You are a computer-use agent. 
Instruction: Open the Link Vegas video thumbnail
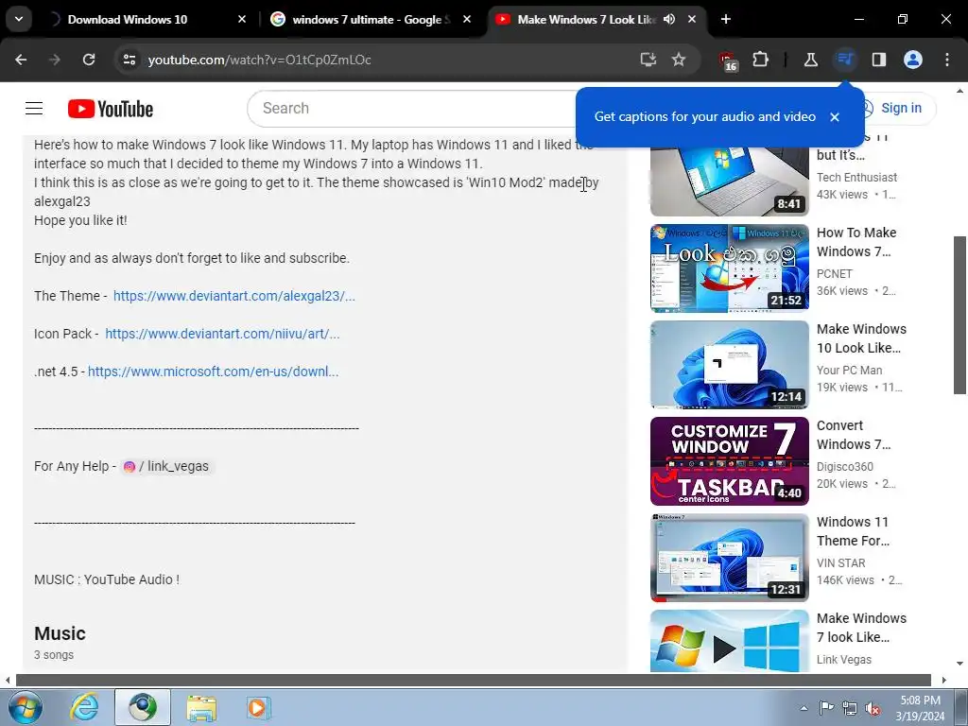click(x=729, y=641)
